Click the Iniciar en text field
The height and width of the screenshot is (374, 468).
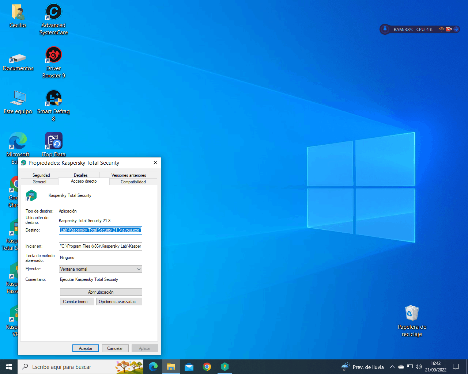(x=101, y=247)
